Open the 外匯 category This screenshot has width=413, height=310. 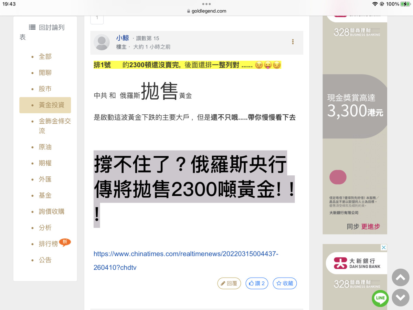coord(45,179)
